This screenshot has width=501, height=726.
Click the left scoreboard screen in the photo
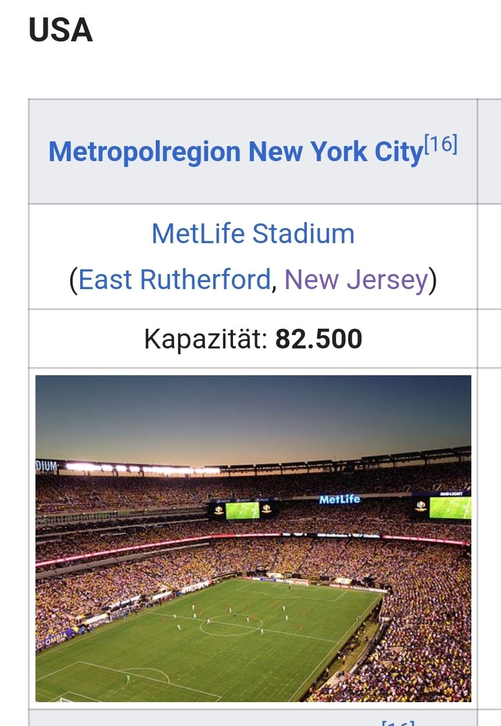[x=242, y=510]
